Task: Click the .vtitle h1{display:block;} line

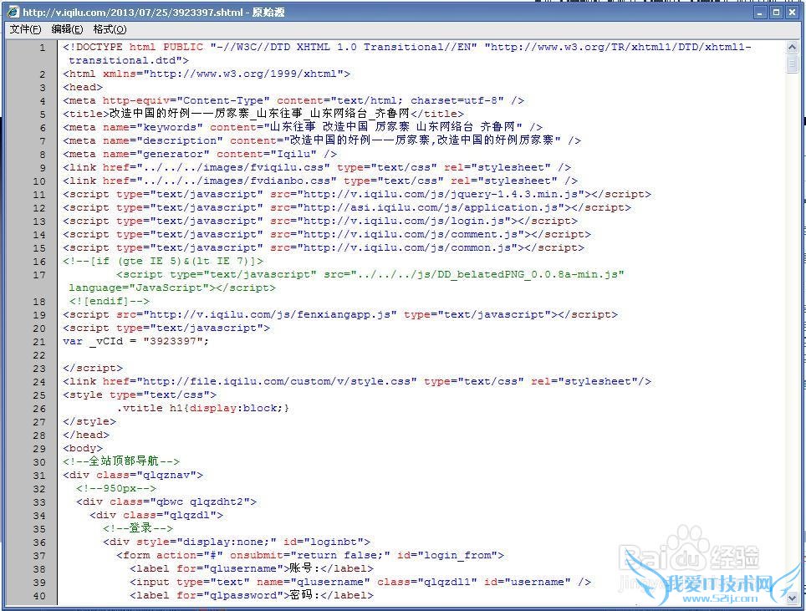Action: pos(203,408)
